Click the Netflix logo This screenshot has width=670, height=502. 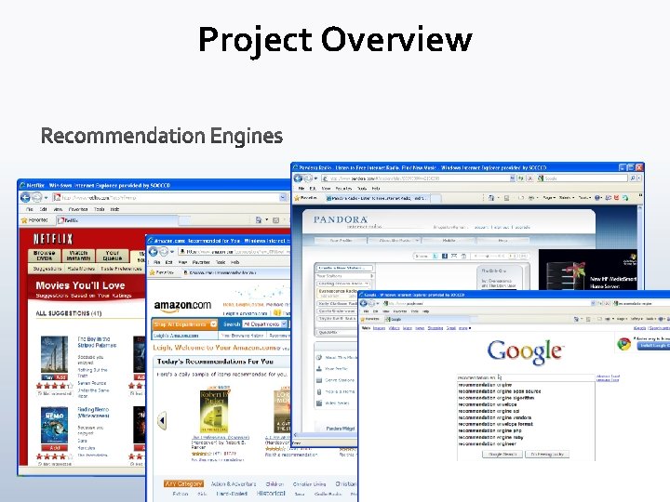pyautogui.click(x=53, y=239)
